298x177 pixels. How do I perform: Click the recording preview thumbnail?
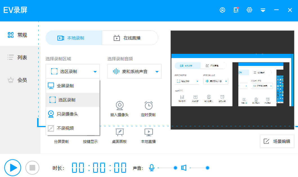click(232, 80)
